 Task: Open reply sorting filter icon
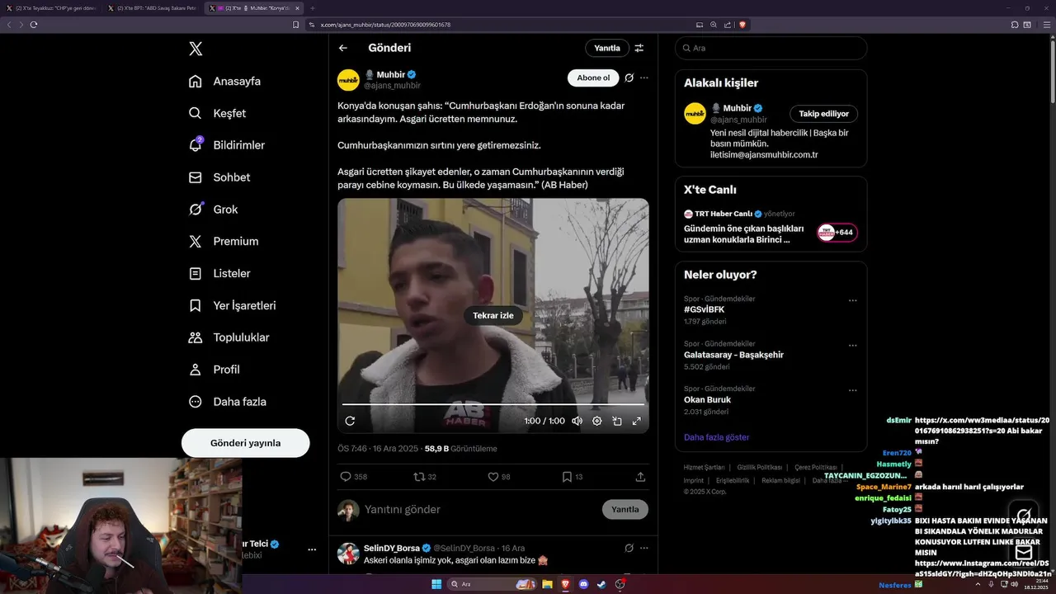[639, 48]
